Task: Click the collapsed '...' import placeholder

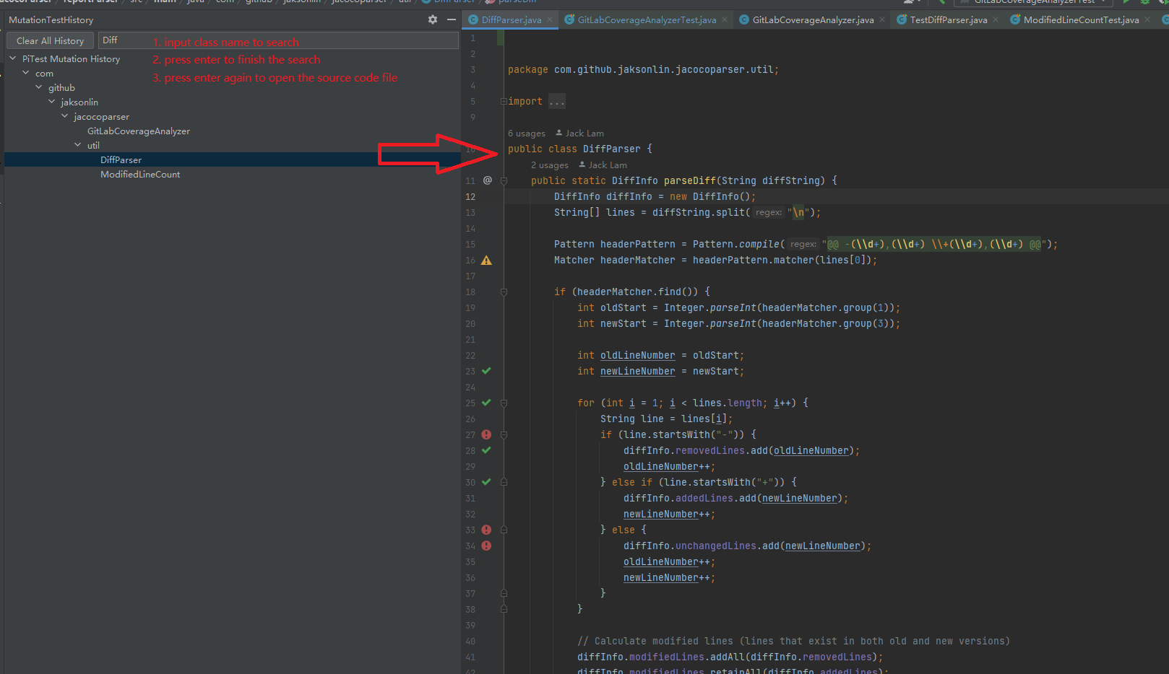Action: pos(557,102)
